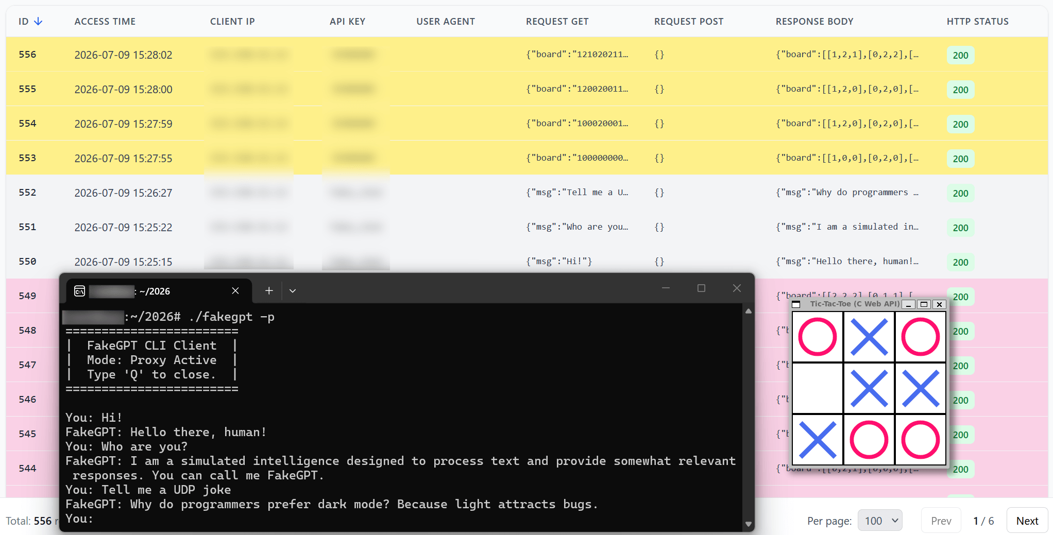Minimize the terminal window
Image resolution: width=1053 pixels, height=535 pixels.
[666, 288]
